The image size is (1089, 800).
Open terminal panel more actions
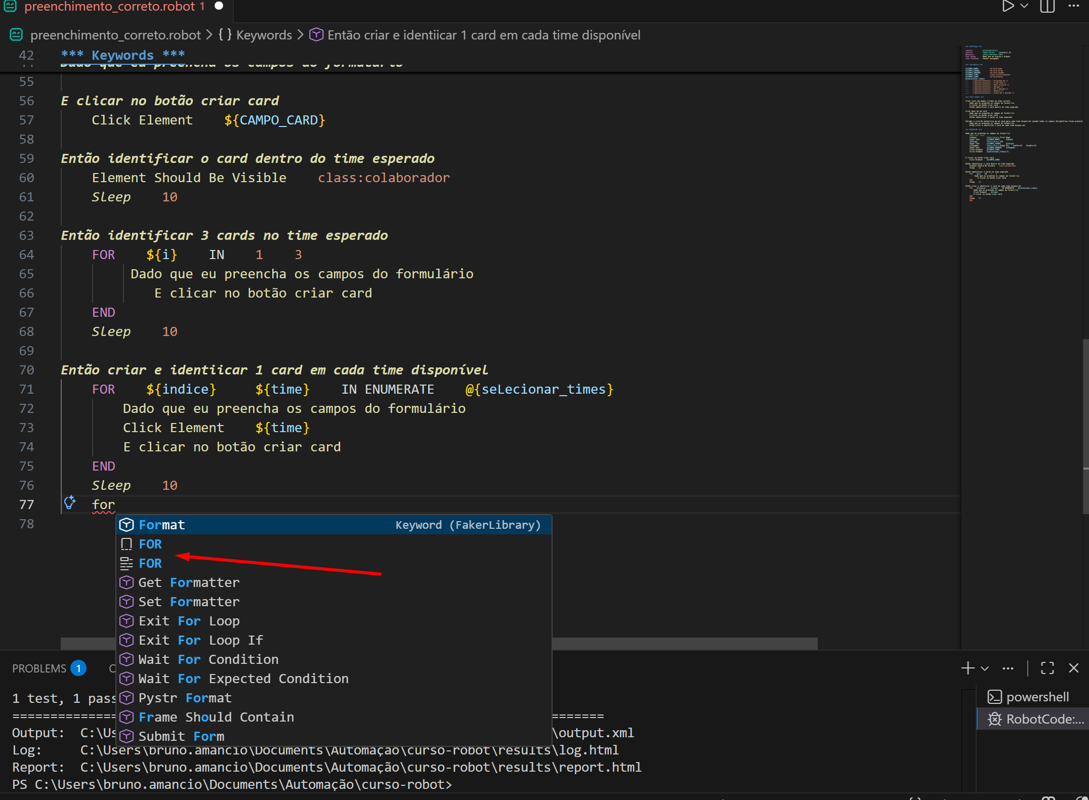(1008, 668)
